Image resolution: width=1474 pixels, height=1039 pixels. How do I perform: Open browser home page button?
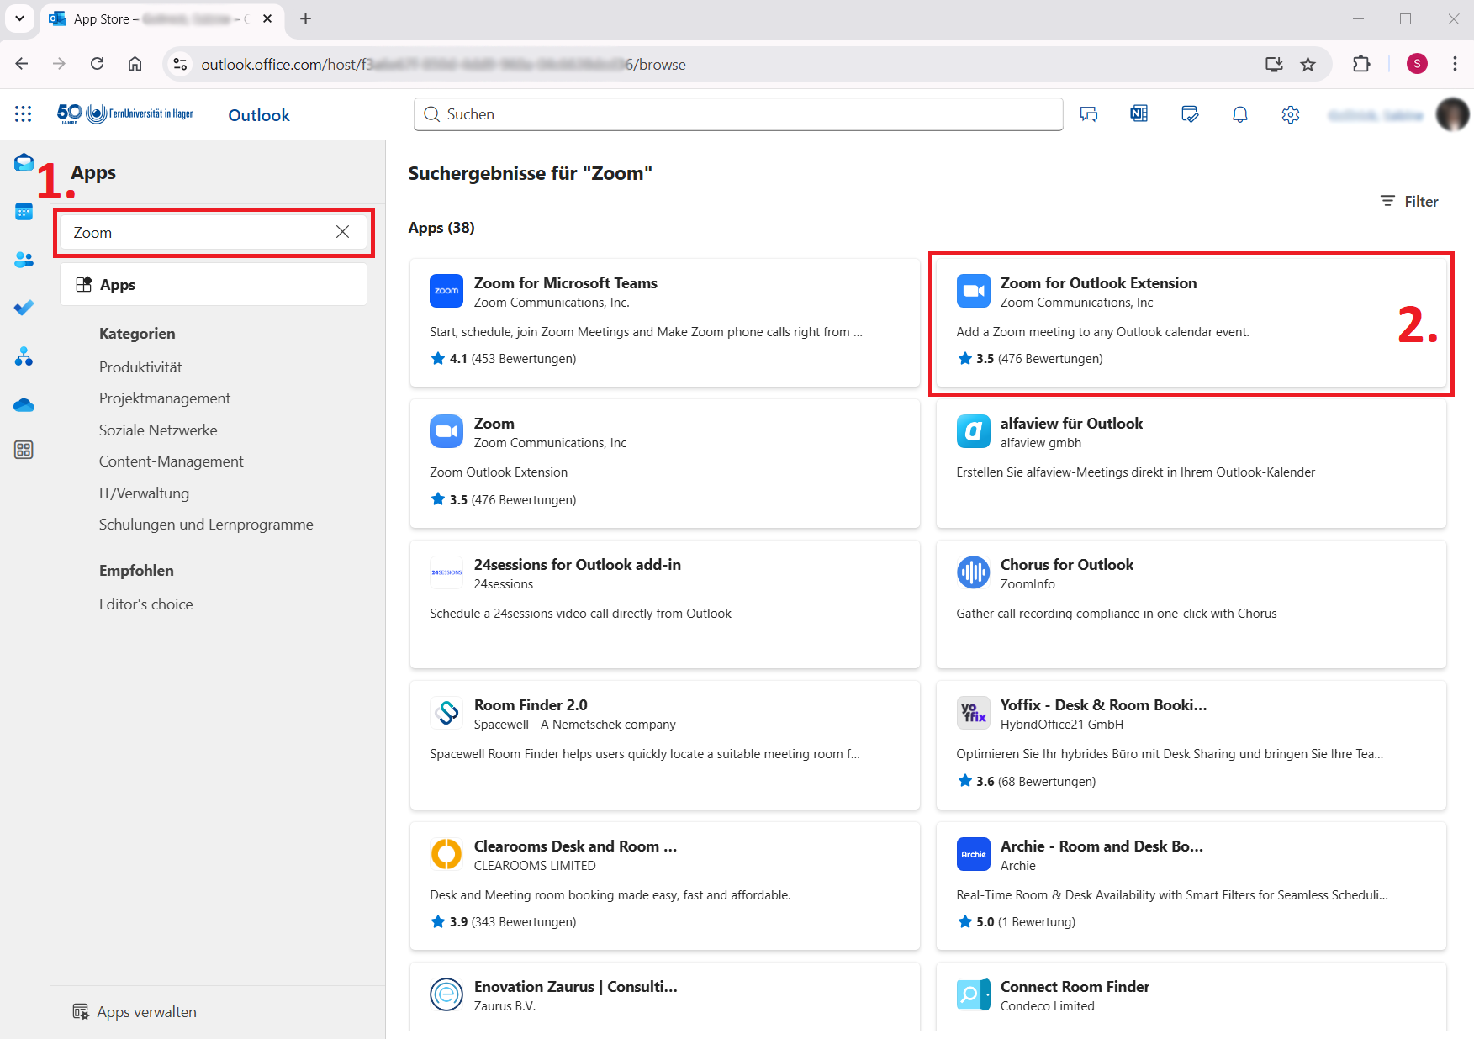pyautogui.click(x=135, y=64)
